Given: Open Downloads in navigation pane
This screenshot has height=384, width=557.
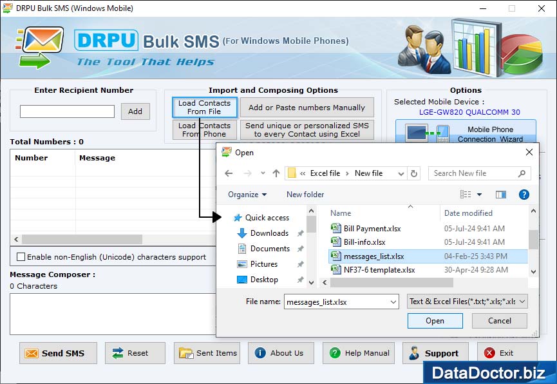Looking at the screenshot, I should coord(269,233).
